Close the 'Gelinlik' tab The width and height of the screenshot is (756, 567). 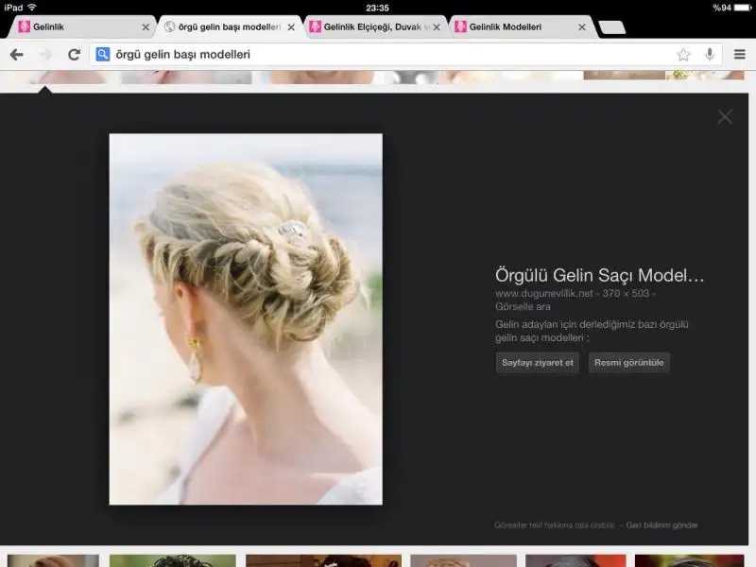tap(146, 27)
